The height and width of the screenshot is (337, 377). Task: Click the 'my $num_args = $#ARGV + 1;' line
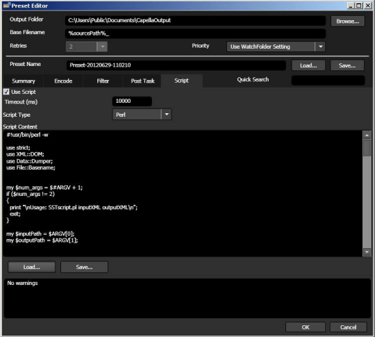tap(44, 188)
